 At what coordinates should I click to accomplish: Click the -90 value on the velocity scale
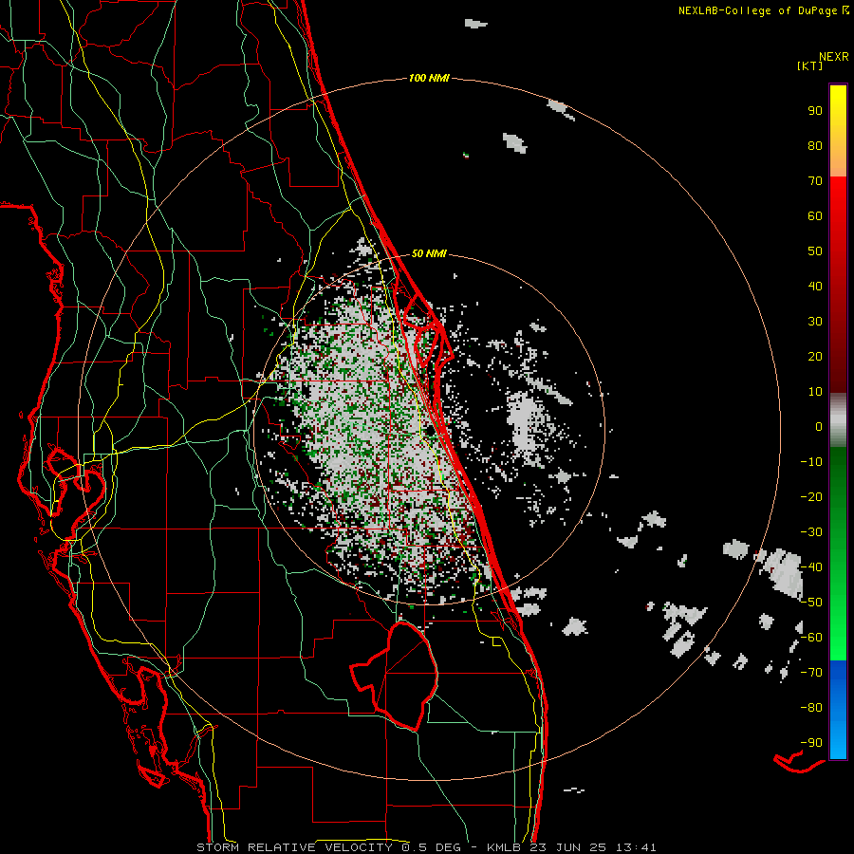click(811, 743)
